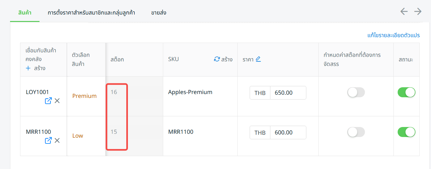This screenshot has height=169, width=431.
Task: Go to previous with left arrow
Action: [404, 12]
